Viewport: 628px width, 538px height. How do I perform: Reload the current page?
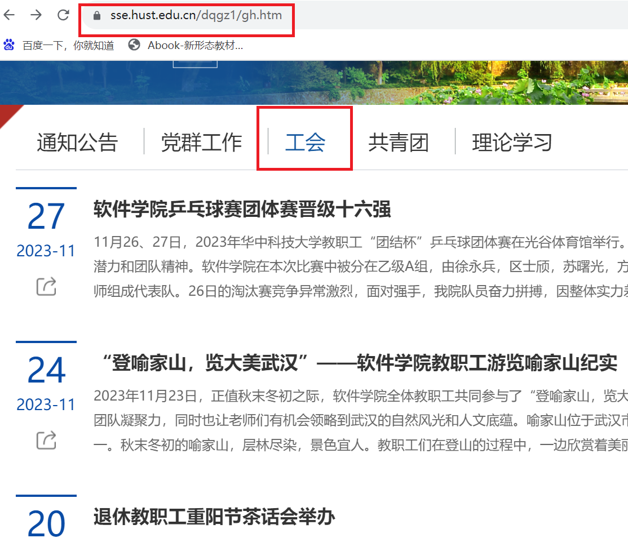pyautogui.click(x=63, y=15)
